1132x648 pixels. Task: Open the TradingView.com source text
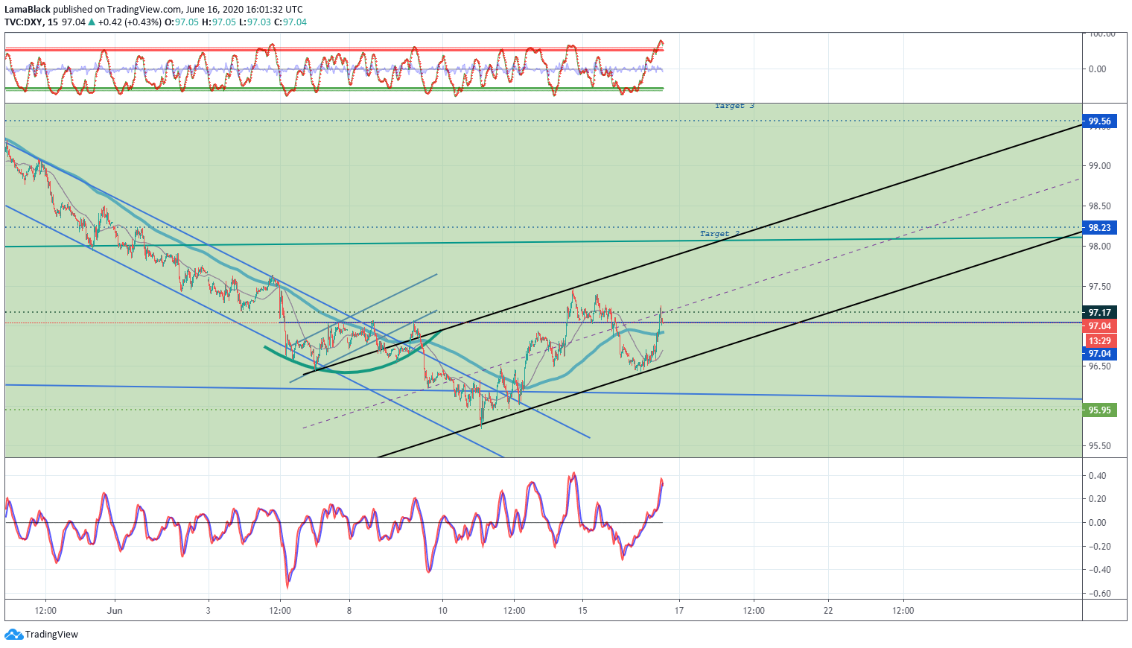(144, 10)
